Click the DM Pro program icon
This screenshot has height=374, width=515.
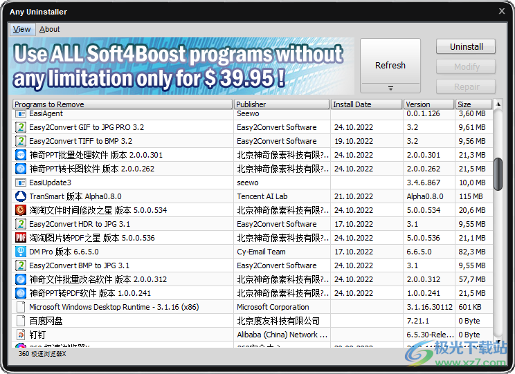(x=21, y=252)
